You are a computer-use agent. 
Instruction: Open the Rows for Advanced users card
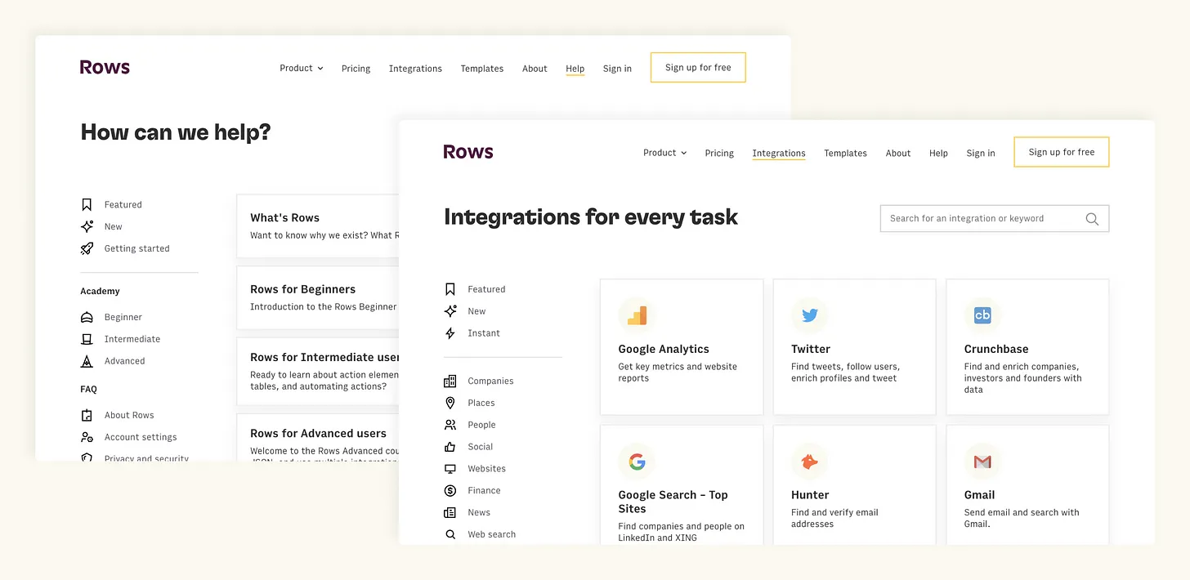click(x=318, y=438)
